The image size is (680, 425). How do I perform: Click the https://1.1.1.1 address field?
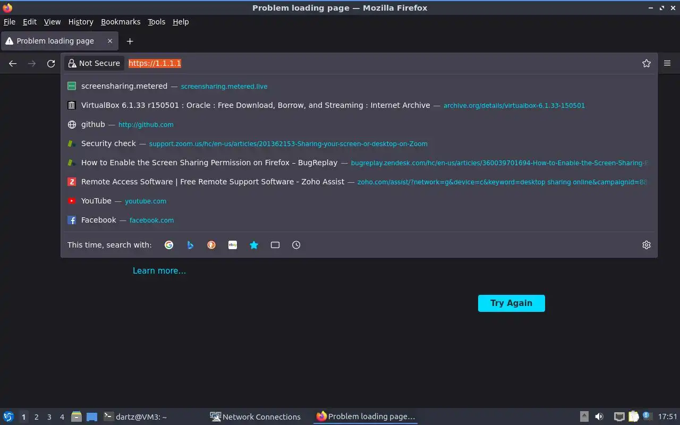382,63
